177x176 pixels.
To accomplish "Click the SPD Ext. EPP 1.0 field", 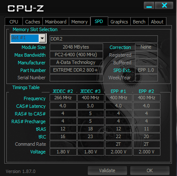I will 146,70.
